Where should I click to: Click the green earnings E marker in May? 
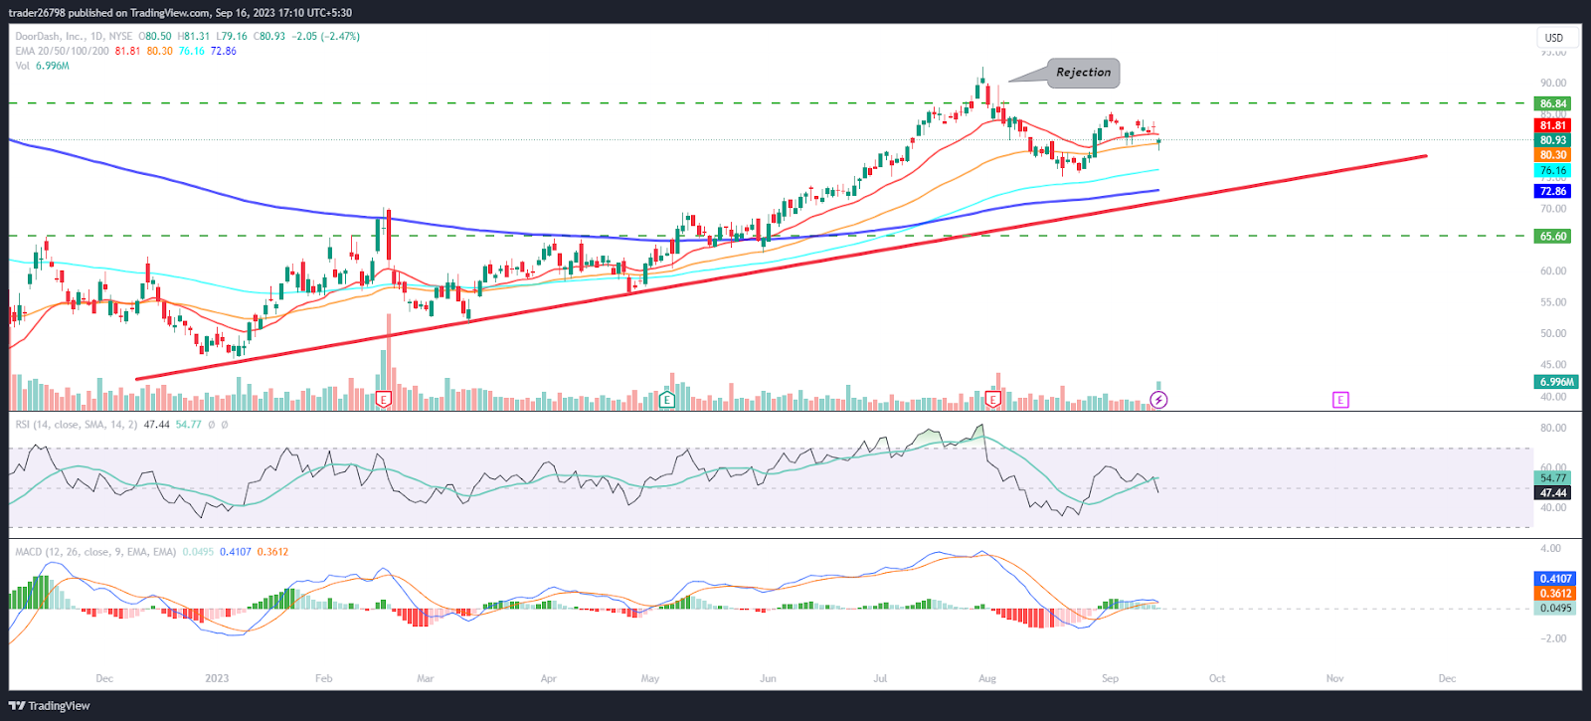tap(667, 400)
